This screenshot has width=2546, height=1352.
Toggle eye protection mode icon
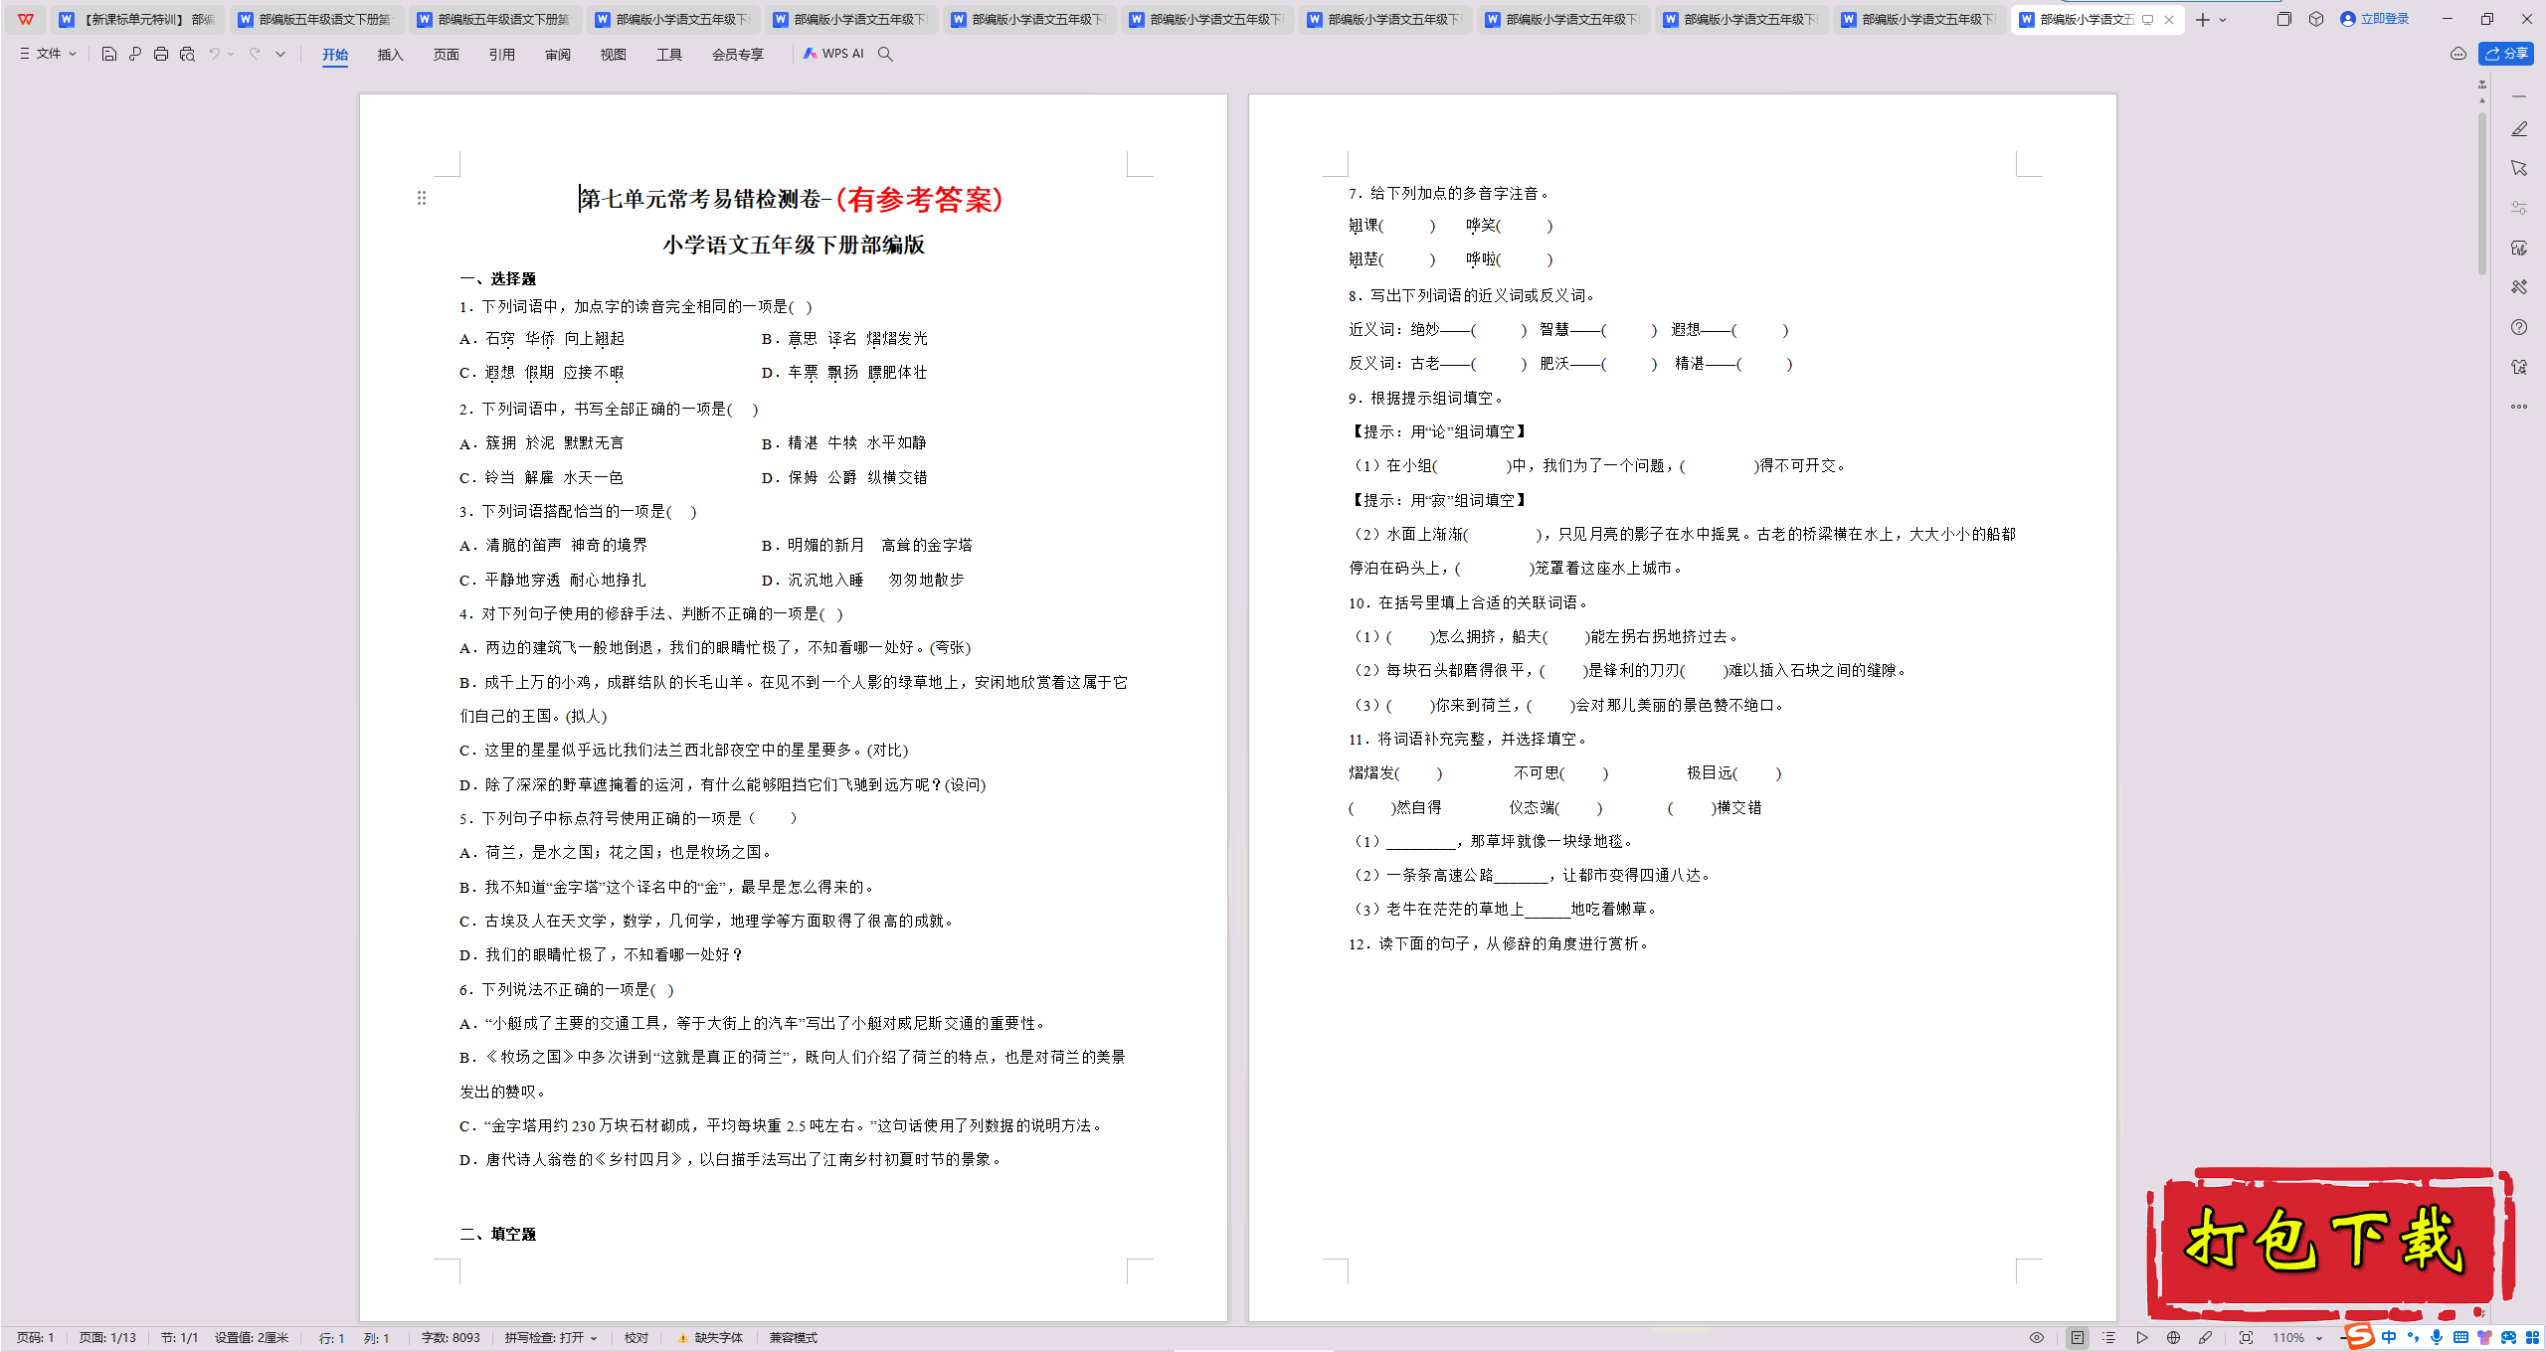(x=2037, y=1338)
